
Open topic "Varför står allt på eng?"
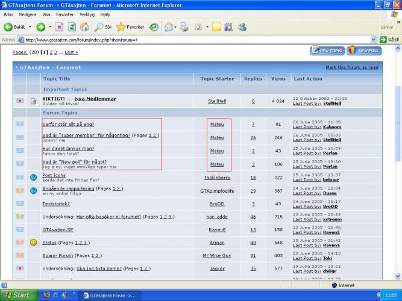[68, 124]
